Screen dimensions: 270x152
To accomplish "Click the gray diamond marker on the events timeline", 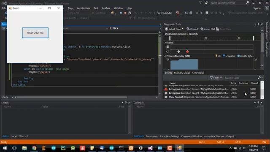I will click(178, 52).
